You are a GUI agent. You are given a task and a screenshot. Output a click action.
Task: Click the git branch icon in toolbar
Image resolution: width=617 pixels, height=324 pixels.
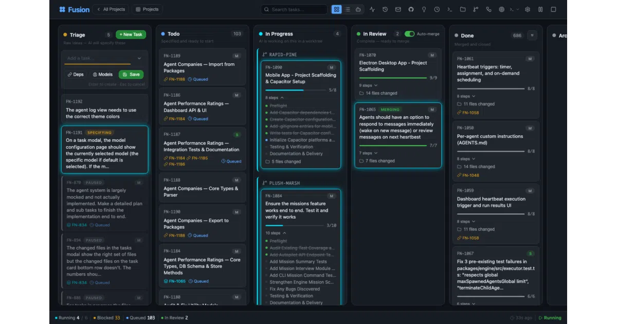pyautogui.click(x=476, y=9)
